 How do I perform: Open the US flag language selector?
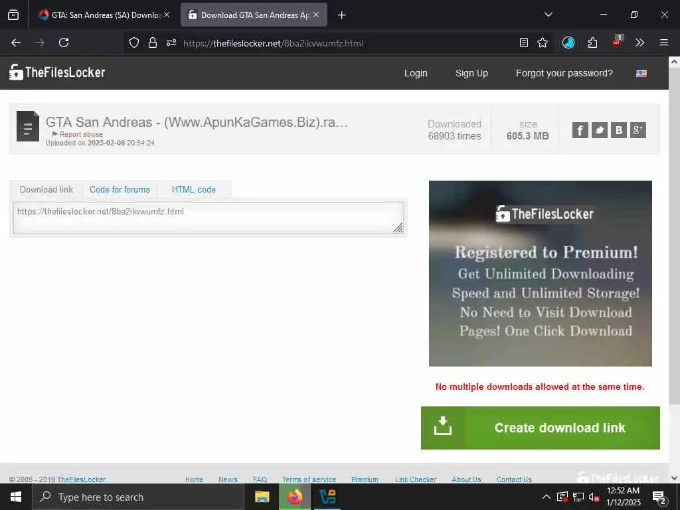(641, 73)
